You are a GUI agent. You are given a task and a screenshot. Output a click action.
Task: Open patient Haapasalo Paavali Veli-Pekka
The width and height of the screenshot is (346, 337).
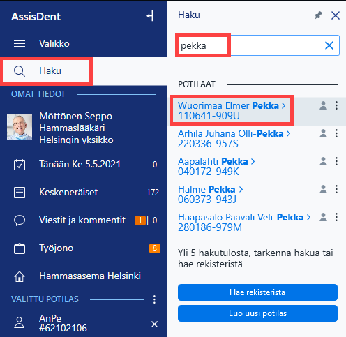(x=244, y=222)
